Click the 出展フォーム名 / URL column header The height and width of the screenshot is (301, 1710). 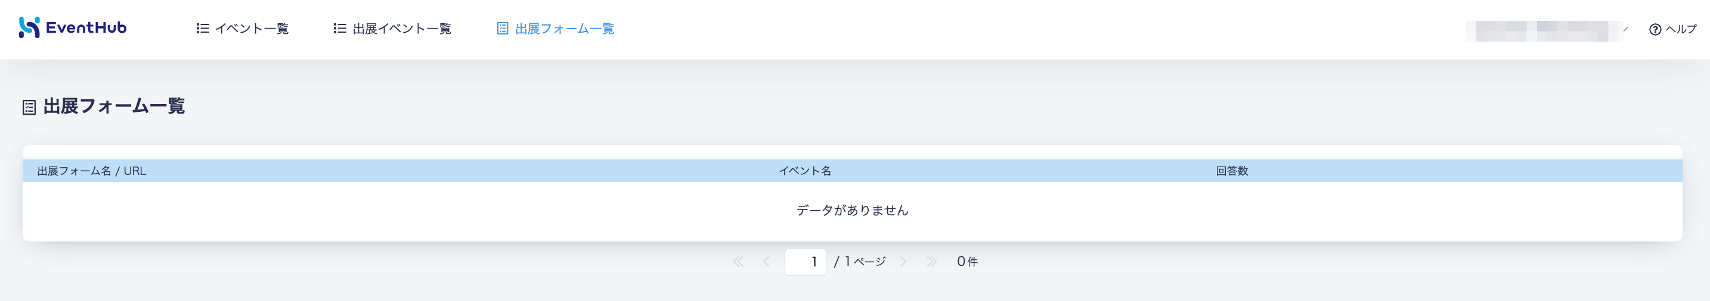pos(92,171)
